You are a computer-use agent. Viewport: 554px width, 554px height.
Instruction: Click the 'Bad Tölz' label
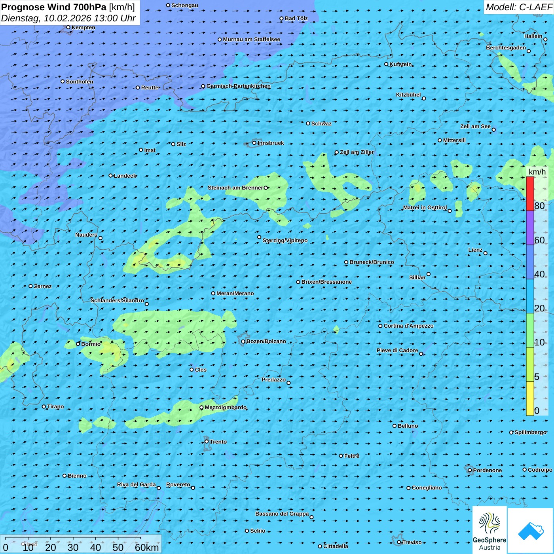(x=296, y=18)
